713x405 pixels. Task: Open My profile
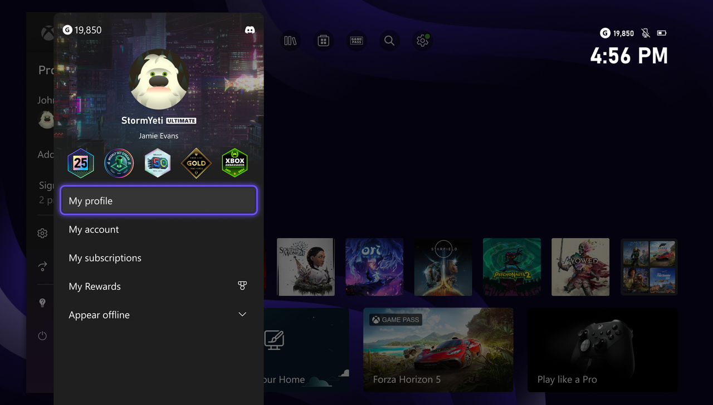159,200
